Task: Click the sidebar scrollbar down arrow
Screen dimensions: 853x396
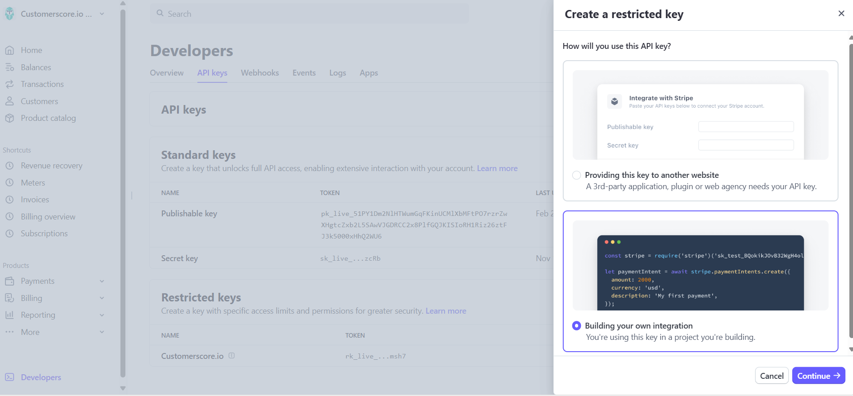Action: [123, 388]
